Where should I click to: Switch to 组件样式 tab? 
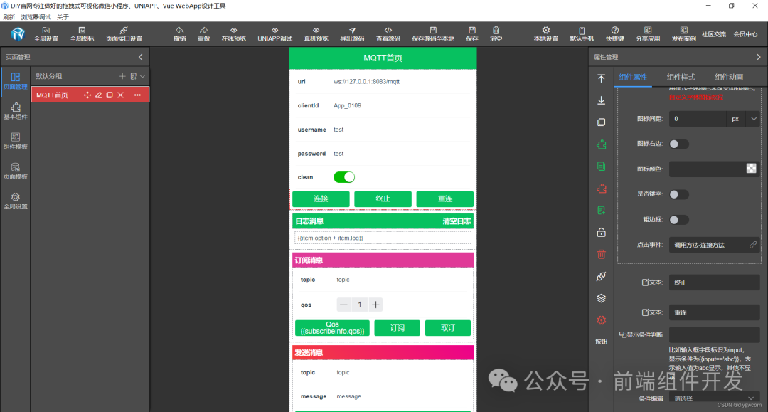[681, 77]
